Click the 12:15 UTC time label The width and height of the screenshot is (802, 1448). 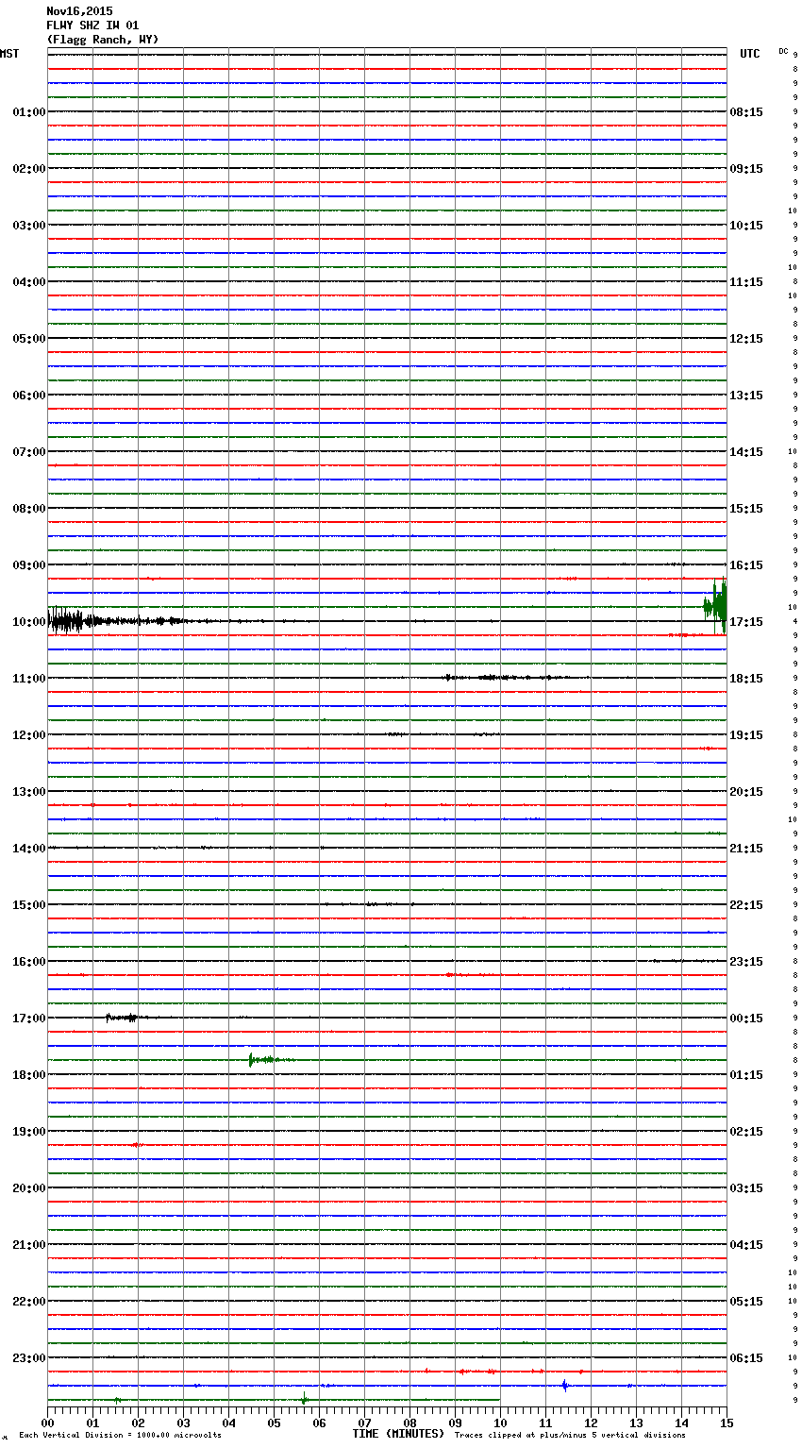(746, 339)
